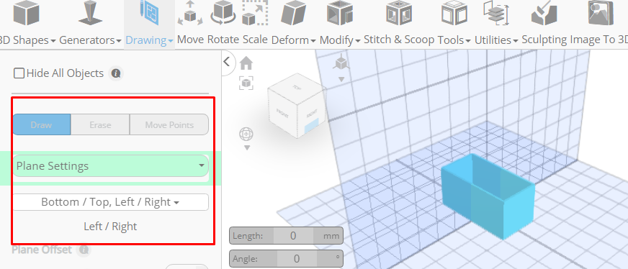
Task: Click the info icon beside Hide All Objects
Action: (x=116, y=73)
